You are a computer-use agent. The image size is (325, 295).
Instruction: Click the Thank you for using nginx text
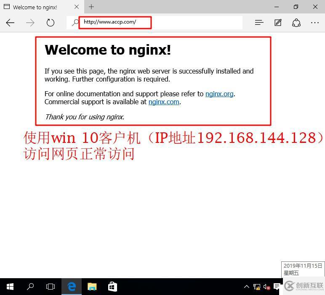85,117
